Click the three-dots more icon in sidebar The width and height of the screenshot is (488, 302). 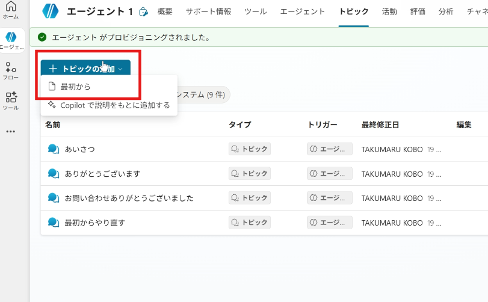[11, 132]
